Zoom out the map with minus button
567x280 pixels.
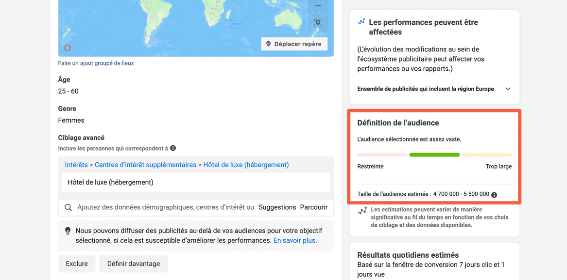318,5
